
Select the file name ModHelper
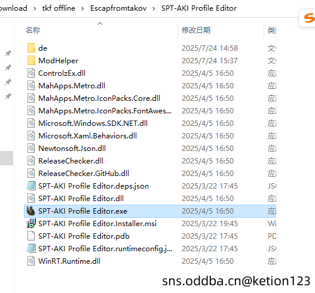coord(58,60)
